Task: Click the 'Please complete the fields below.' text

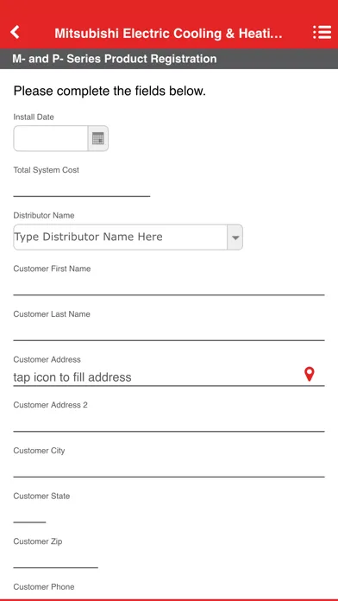Action: click(x=110, y=92)
